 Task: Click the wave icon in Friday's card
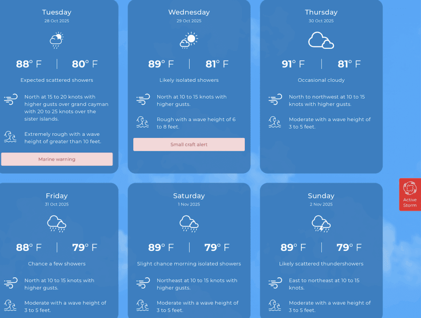[x=11, y=306]
